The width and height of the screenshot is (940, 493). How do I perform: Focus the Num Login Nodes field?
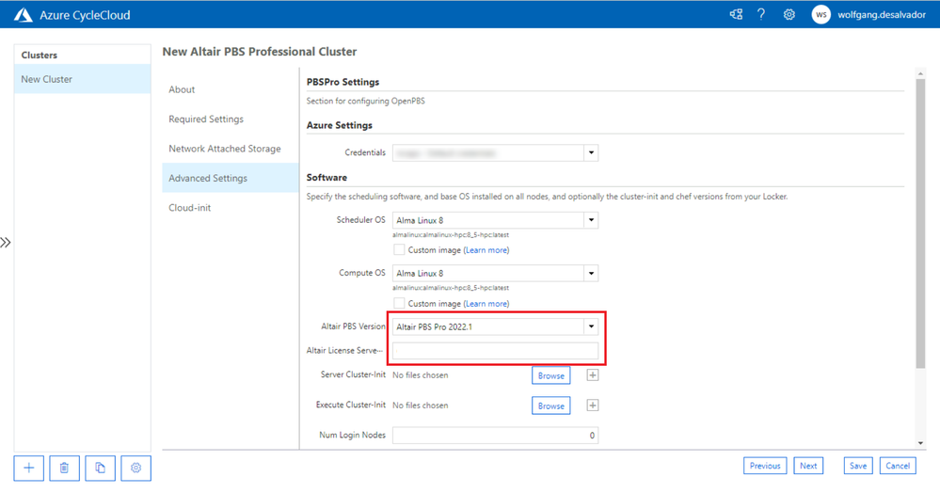click(x=495, y=436)
